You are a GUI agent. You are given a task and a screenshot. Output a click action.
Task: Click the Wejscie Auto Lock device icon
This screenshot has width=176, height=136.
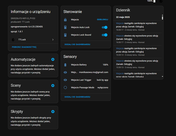point(65,27)
